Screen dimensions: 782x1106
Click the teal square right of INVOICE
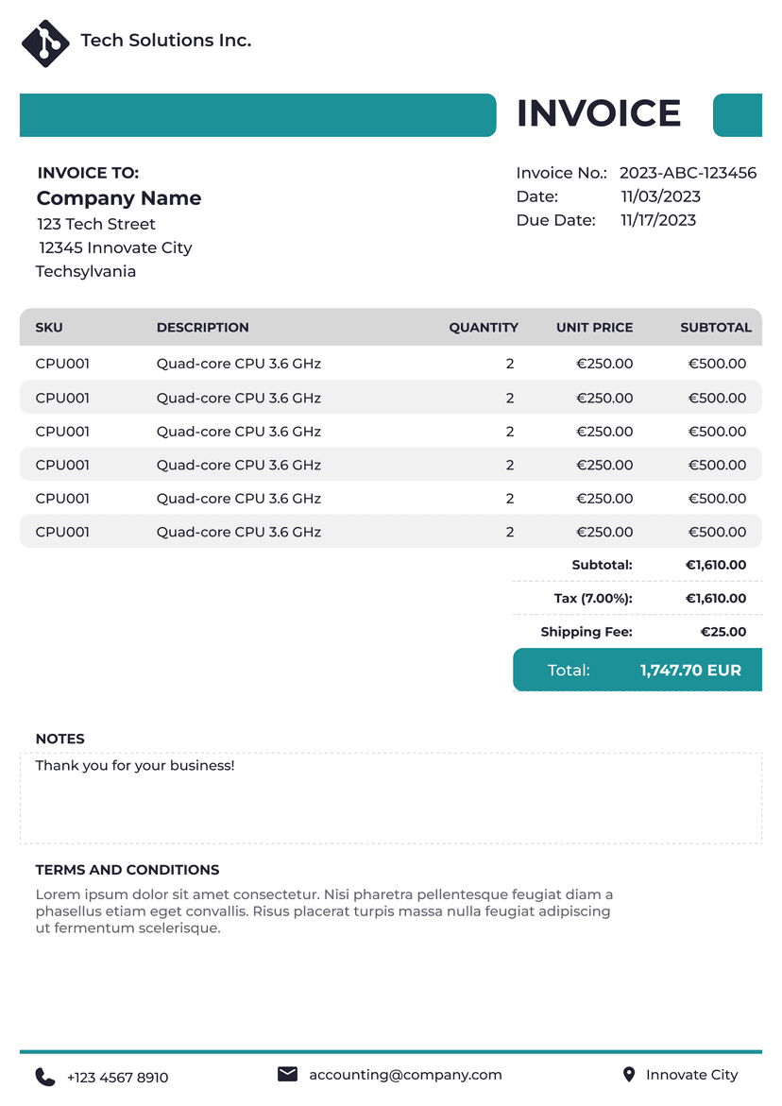[x=737, y=115]
